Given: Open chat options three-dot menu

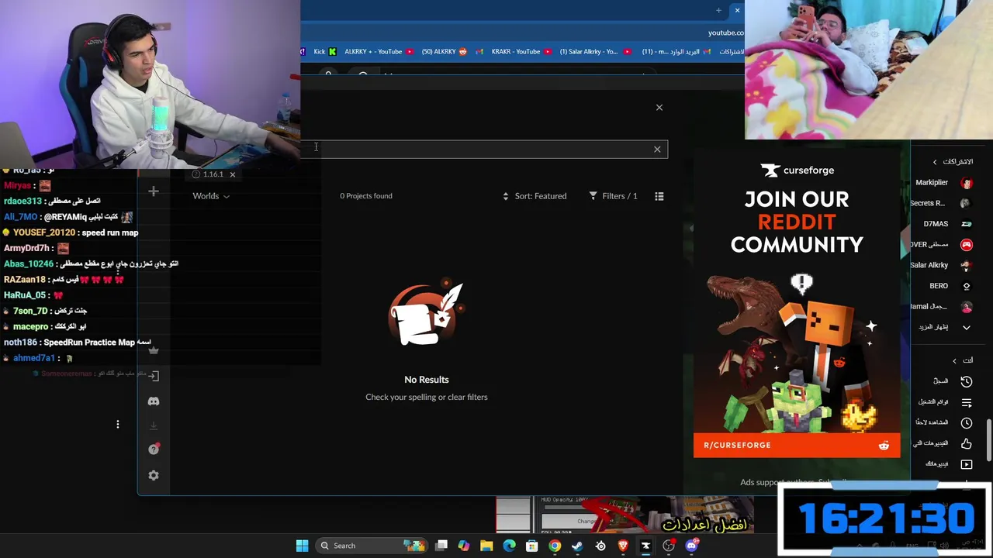Looking at the screenshot, I should click(x=118, y=425).
